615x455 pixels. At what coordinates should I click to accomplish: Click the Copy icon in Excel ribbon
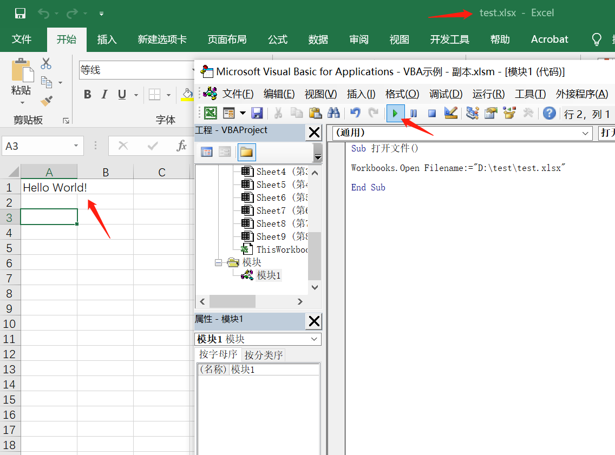(x=46, y=82)
